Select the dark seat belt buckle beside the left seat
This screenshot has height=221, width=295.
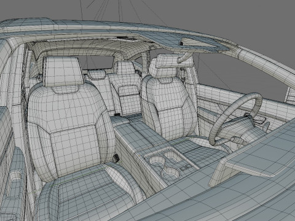pos(116,158)
